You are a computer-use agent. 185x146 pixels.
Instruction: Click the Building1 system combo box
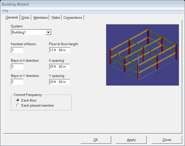31,32
